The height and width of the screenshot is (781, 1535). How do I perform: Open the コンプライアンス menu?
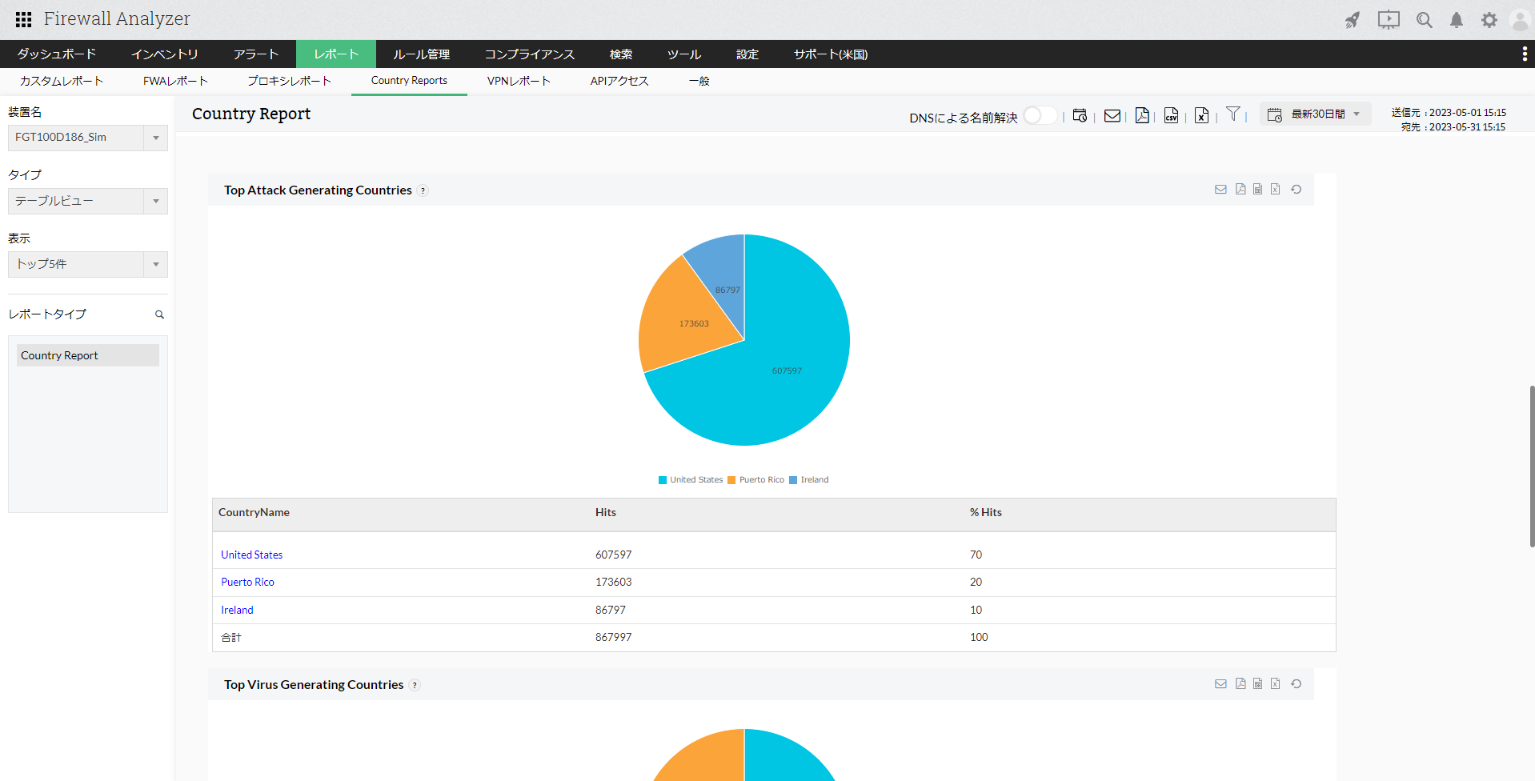tap(529, 54)
